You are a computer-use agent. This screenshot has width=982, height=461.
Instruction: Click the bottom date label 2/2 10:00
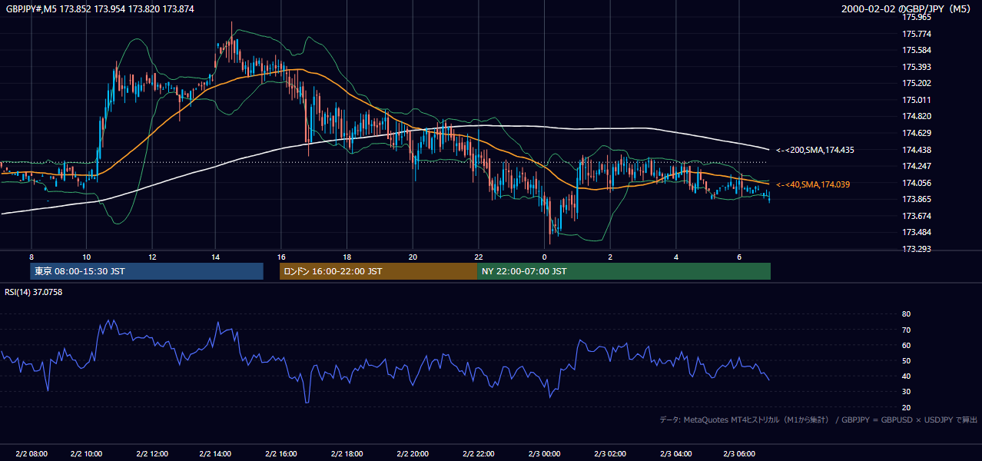tap(86, 453)
